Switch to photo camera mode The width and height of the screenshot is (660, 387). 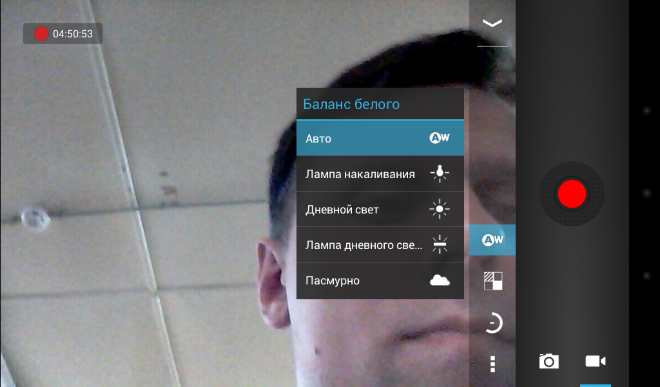pos(549,361)
